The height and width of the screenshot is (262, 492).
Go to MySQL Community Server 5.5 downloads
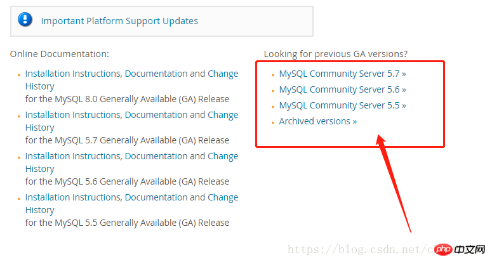(342, 105)
